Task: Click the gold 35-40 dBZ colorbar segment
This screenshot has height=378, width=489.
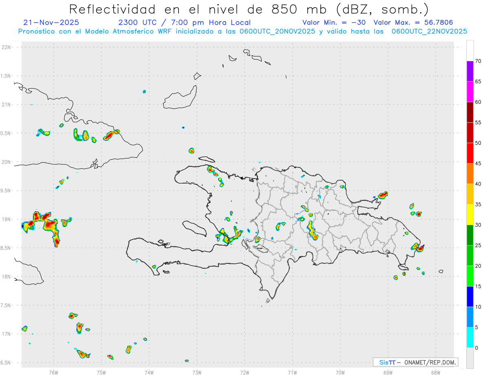Action: (470, 194)
